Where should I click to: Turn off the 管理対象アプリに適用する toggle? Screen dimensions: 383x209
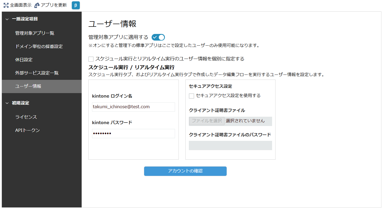point(158,37)
